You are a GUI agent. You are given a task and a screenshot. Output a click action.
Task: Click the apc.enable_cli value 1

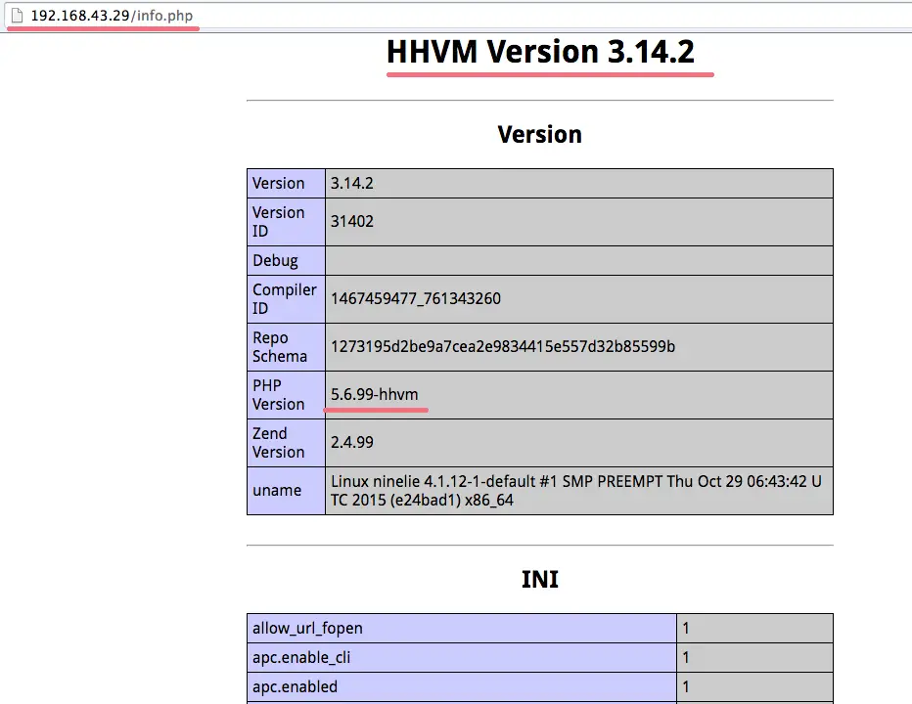point(686,657)
